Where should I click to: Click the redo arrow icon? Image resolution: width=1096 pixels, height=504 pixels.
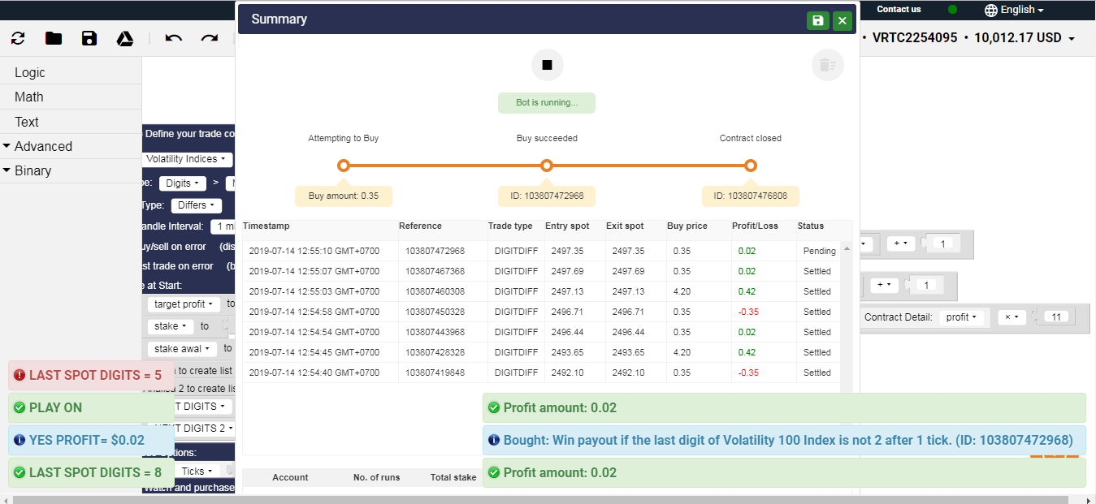pos(210,38)
